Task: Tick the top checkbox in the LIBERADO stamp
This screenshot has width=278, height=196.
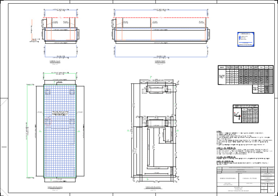Action: click(239, 36)
